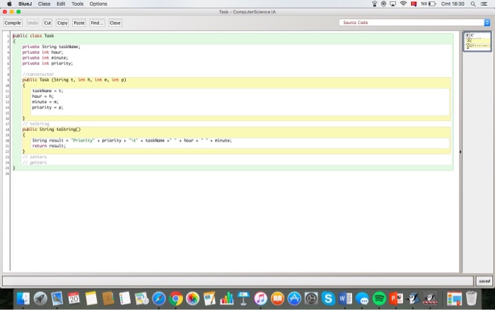This screenshot has height=310, width=495.
Task: Click the line 'public class Task'
Action: (x=33, y=35)
